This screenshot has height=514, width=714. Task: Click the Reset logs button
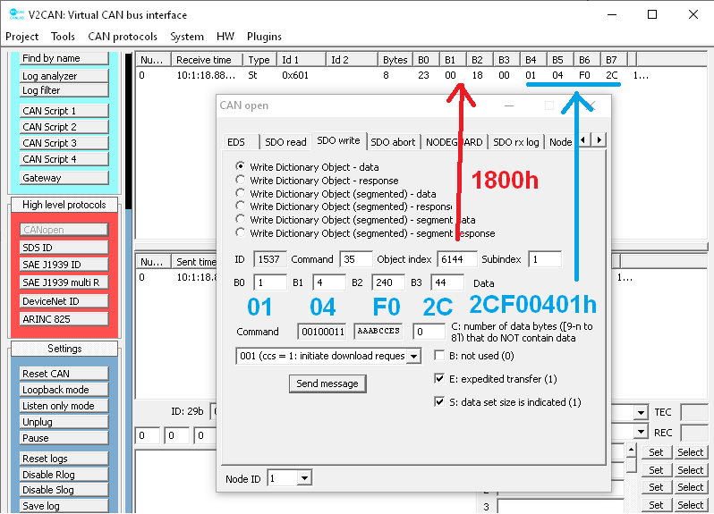[x=64, y=458]
